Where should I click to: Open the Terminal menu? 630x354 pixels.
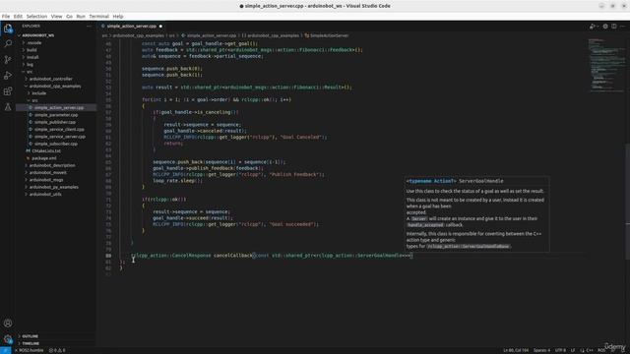click(x=98, y=17)
